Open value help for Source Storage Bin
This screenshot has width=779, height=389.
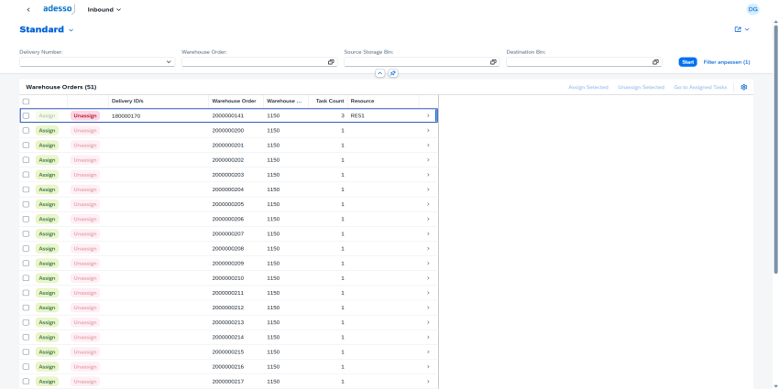pyautogui.click(x=493, y=62)
